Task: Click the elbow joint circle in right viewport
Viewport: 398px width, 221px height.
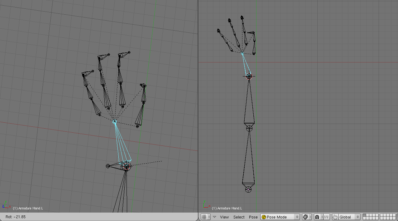Action: click(249, 128)
